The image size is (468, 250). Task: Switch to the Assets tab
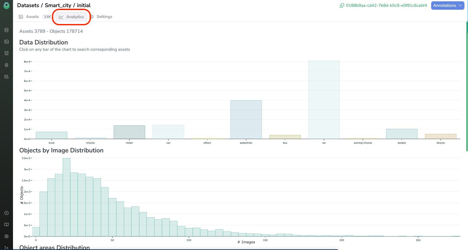coord(29,17)
